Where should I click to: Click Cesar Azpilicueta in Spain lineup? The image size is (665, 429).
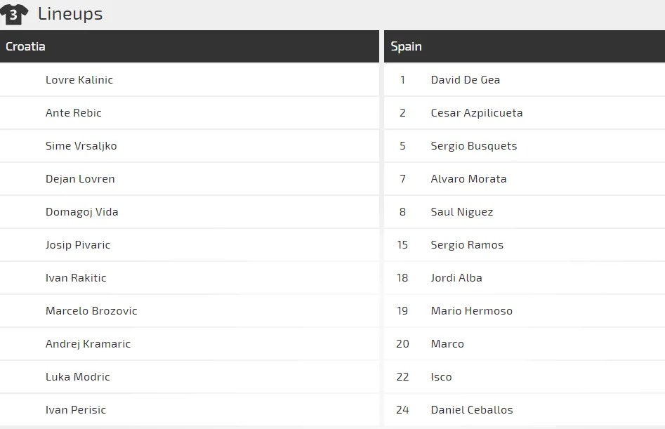click(x=477, y=113)
